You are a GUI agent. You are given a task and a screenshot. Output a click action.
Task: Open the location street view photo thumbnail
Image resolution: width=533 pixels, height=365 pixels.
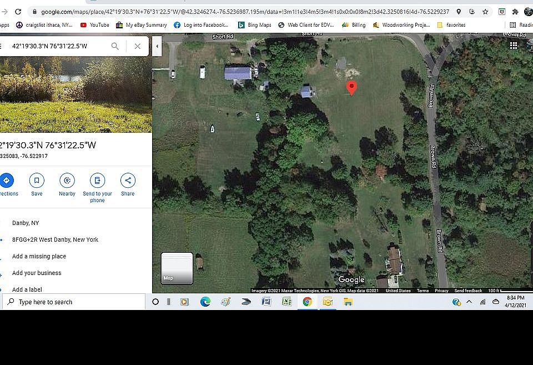[x=76, y=94]
